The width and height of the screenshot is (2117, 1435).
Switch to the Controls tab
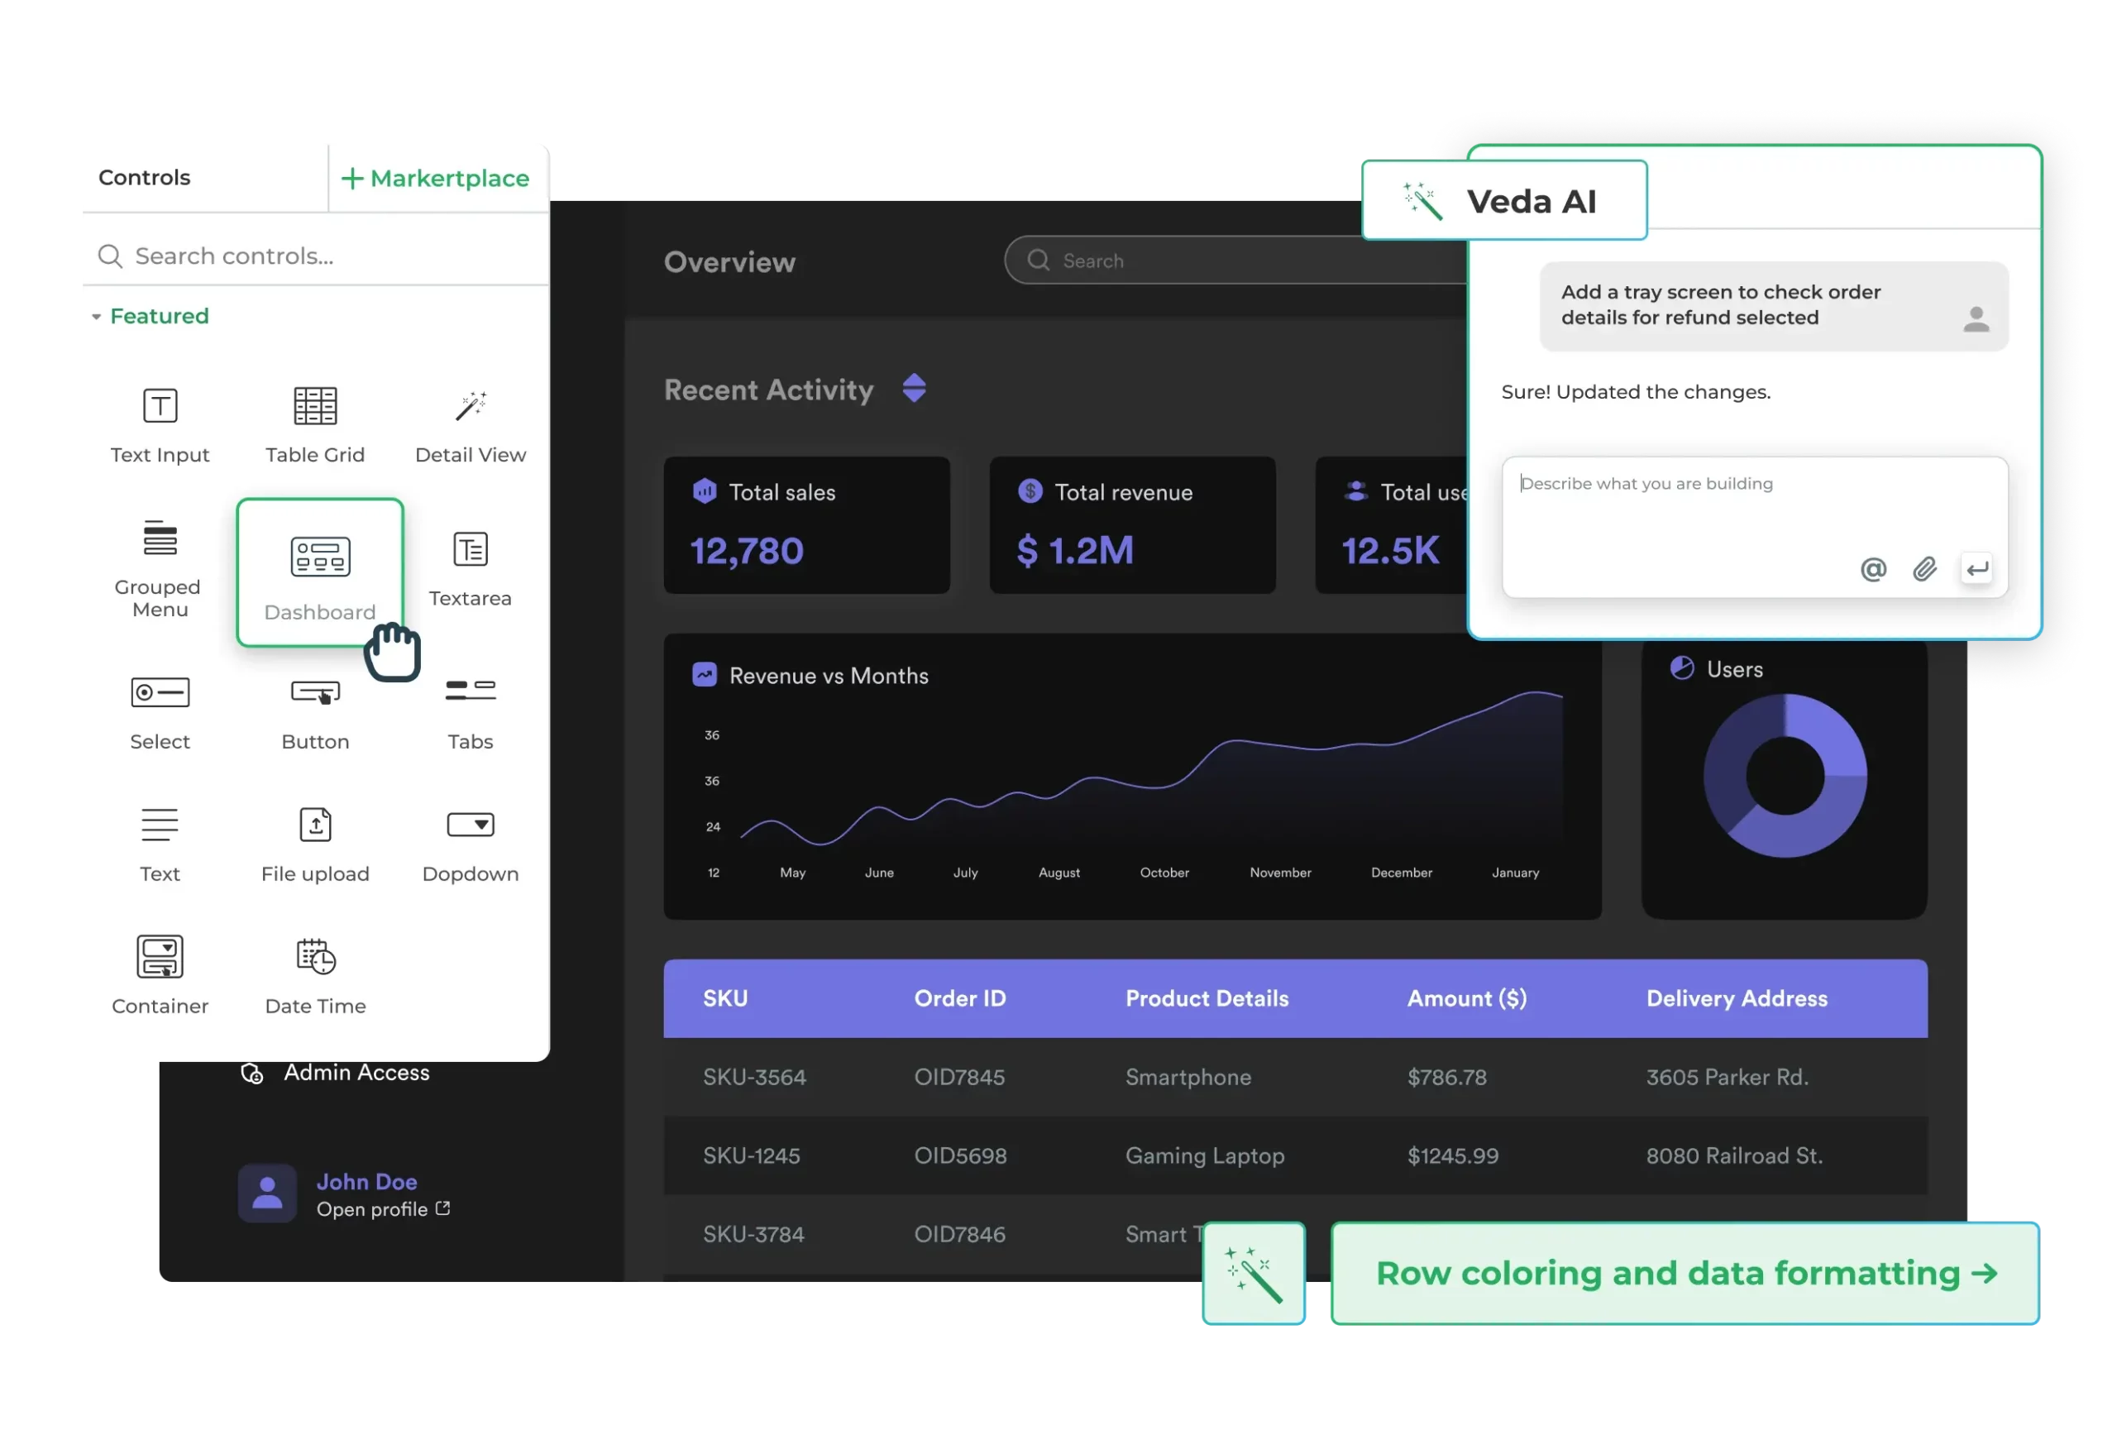[x=145, y=177]
